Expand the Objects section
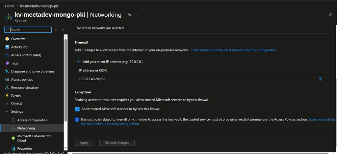This screenshot has height=154, width=337. click(x=7, y=104)
